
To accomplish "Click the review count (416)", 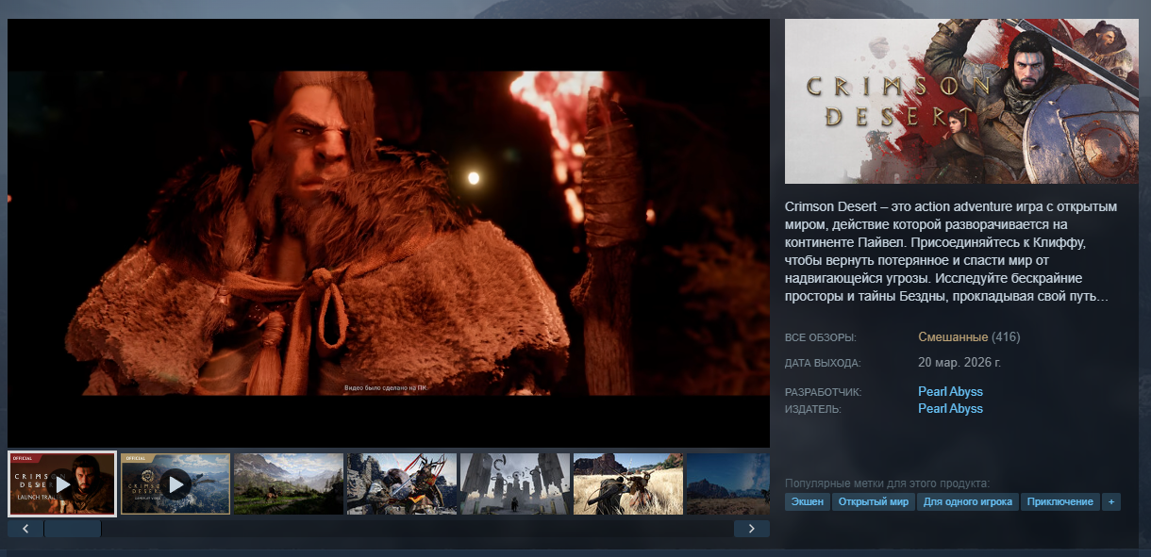I will click(x=1006, y=336).
